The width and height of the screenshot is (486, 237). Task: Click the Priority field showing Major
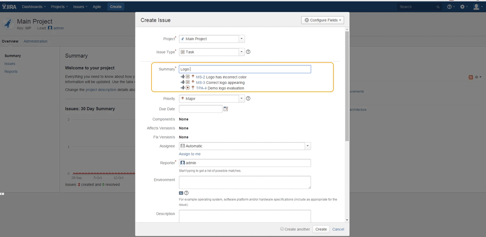209,99
